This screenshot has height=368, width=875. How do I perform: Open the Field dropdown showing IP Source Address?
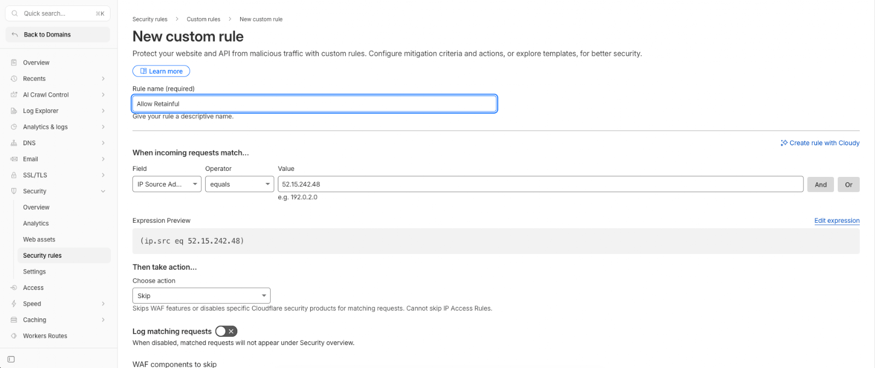pos(167,184)
